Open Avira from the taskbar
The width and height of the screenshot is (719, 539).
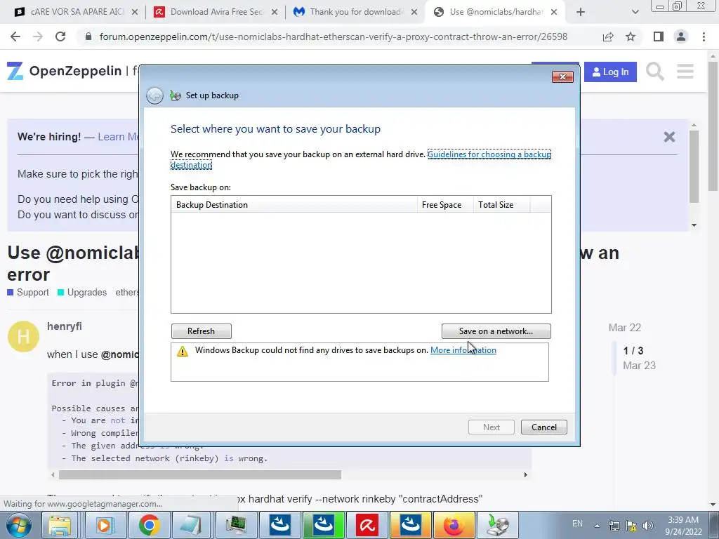click(x=367, y=525)
